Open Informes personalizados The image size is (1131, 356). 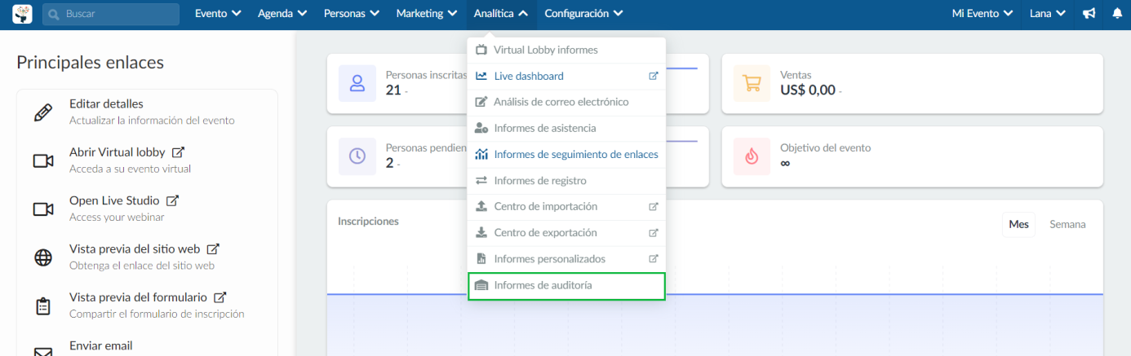[566, 258]
